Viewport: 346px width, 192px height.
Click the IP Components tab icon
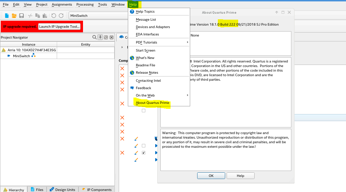[x=83, y=189]
